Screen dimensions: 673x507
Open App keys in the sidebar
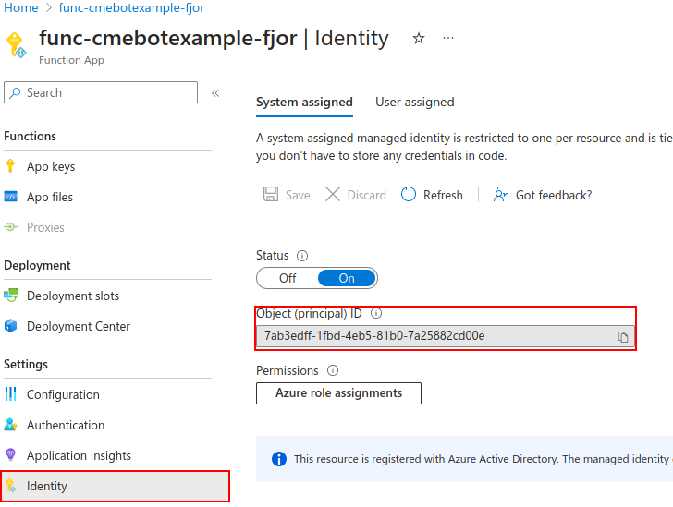pyautogui.click(x=51, y=166)
